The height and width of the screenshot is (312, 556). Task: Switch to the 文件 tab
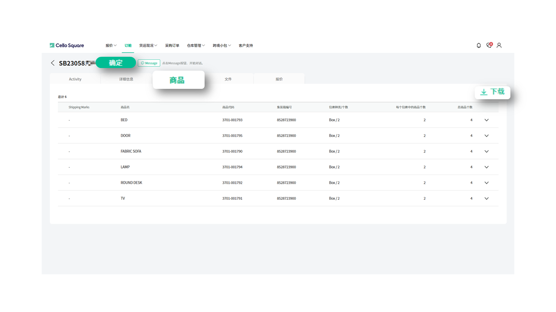(x=228, y=79)
